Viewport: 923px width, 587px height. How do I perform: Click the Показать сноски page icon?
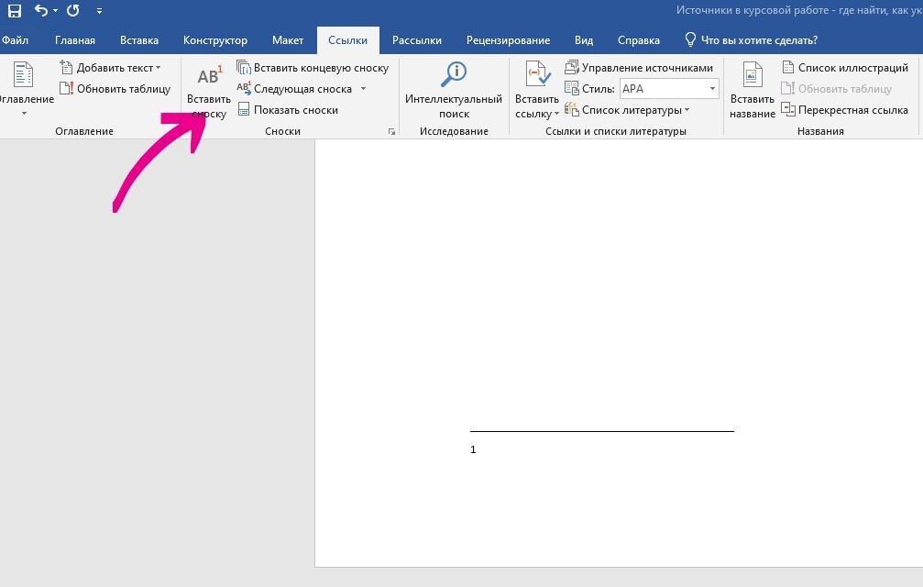243,109
